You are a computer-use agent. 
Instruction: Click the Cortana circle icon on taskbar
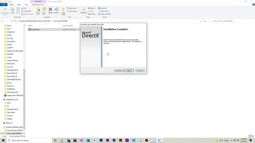55,140
